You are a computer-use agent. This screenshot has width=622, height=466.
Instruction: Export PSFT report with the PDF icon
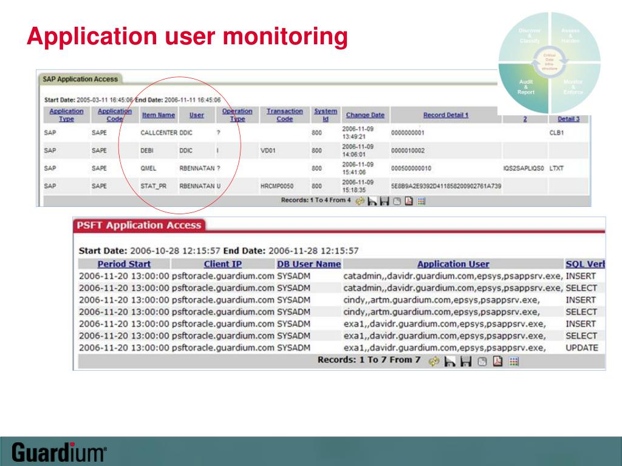click(x=498, y=362)
